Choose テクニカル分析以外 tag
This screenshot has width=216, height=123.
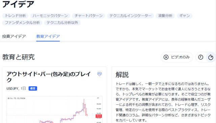click(62, 23)
